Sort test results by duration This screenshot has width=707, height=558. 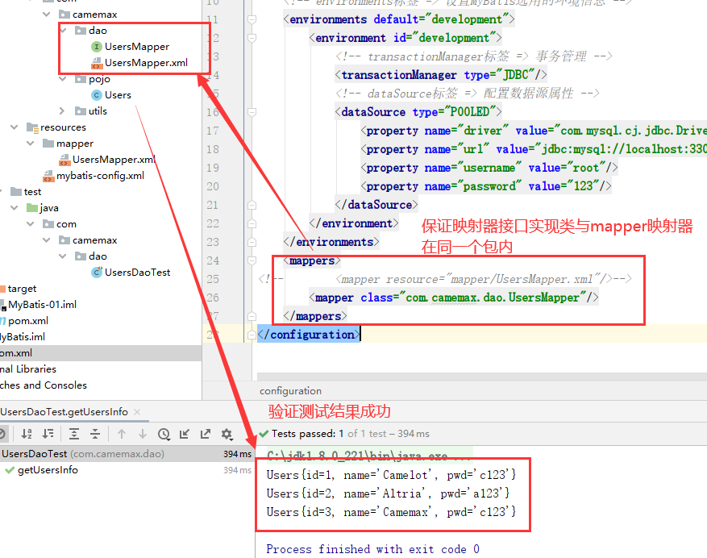pyautogui.click(x=48, y=434)
